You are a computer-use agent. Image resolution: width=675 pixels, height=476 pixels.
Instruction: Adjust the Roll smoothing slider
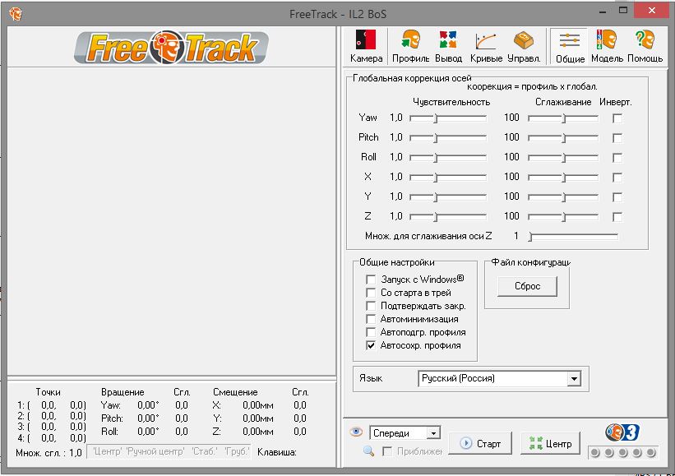pos(563,158)
